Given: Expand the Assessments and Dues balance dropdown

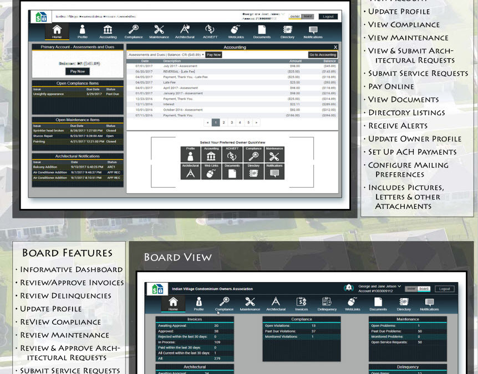Looking at the screenshot, I should (165, 55).
